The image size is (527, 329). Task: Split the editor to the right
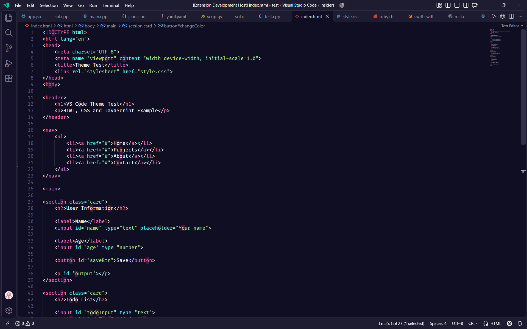[511, 16]
